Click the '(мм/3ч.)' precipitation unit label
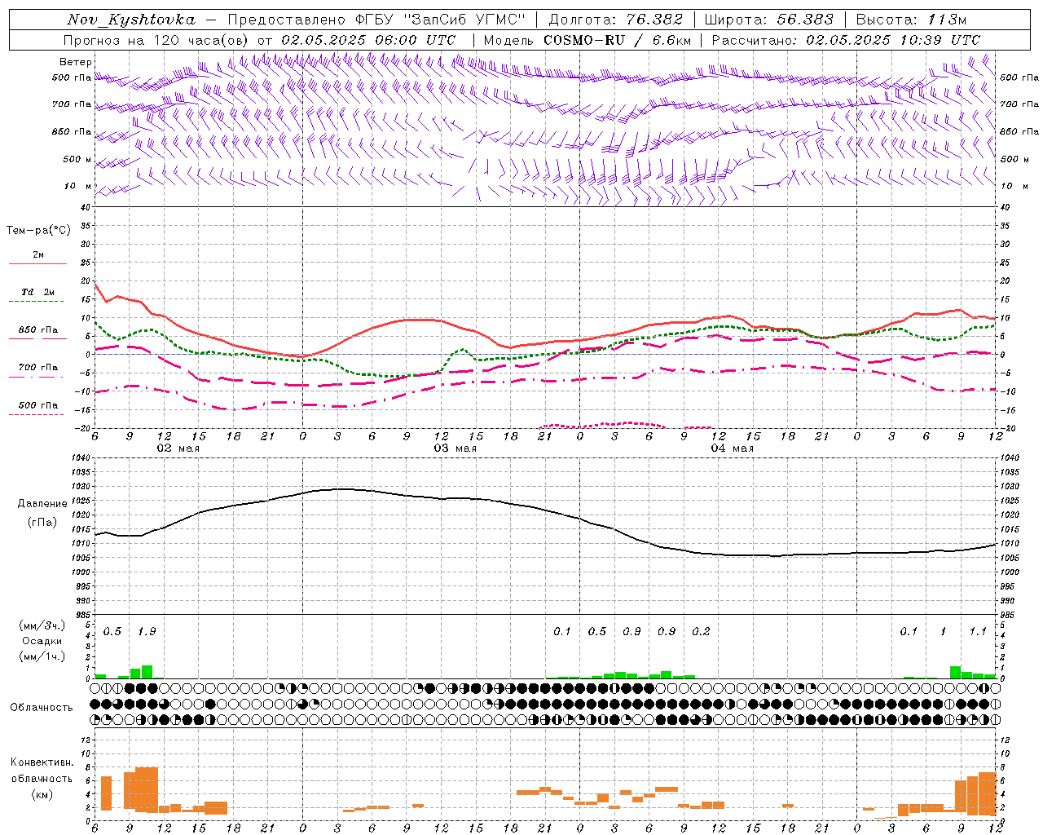 (x=42, y=625)
